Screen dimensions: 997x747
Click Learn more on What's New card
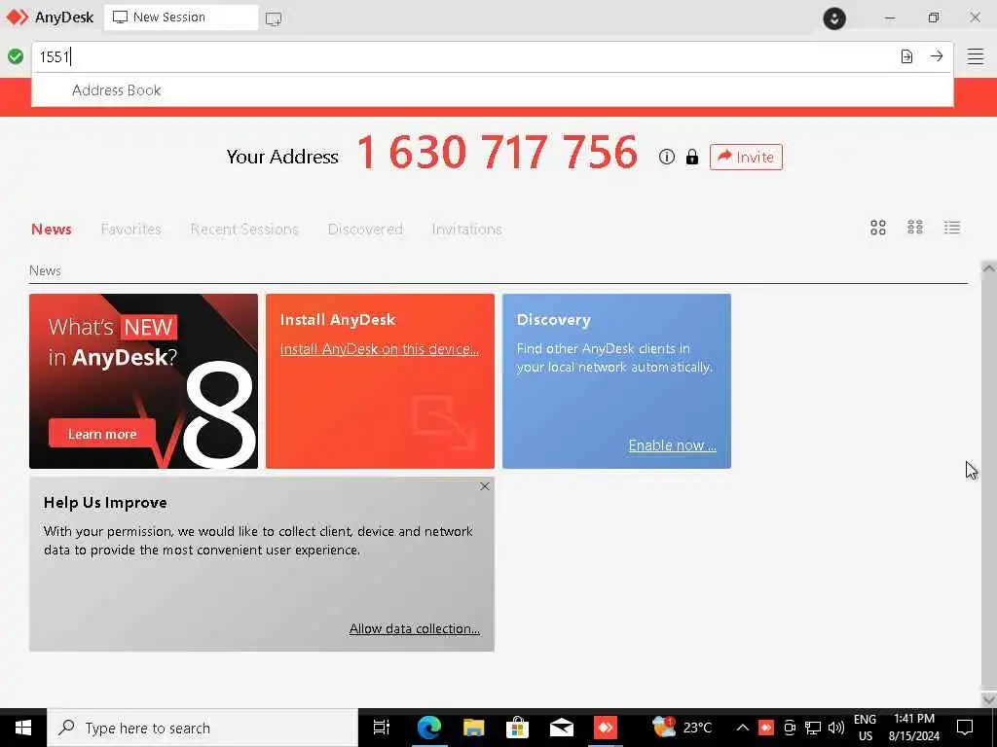point(101,434)
